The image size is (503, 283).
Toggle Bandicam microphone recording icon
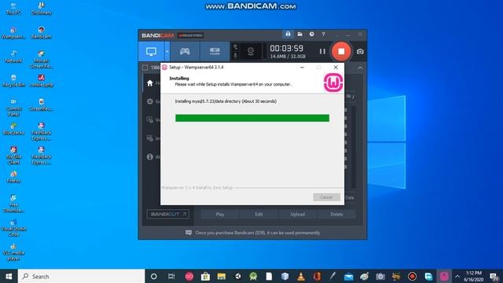click(x=236, y=56)
